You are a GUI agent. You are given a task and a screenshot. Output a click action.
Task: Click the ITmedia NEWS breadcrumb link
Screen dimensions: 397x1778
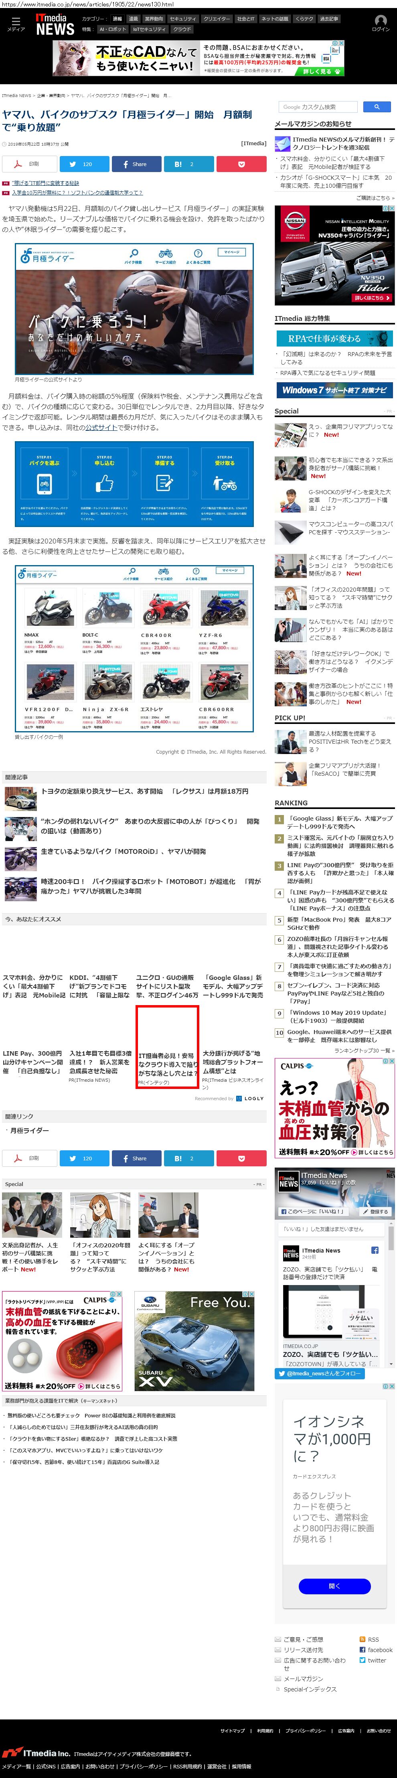[x=16, y=95]
